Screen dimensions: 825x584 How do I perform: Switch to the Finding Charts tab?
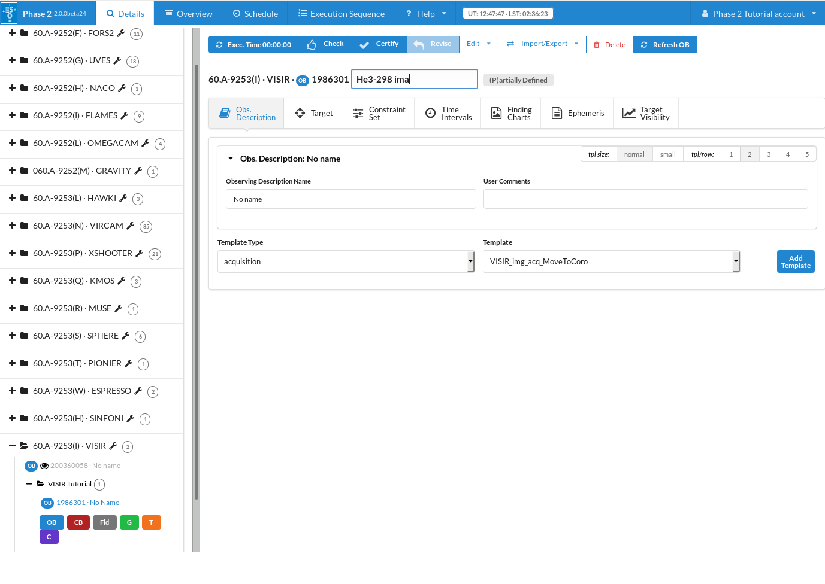pos(511,114)
